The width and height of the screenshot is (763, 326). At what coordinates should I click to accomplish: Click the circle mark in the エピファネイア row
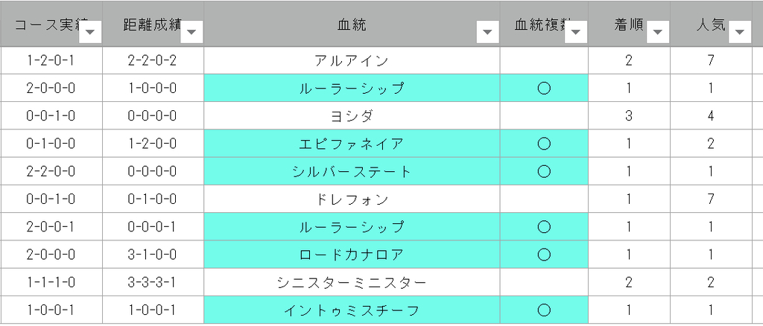point(544,144)
